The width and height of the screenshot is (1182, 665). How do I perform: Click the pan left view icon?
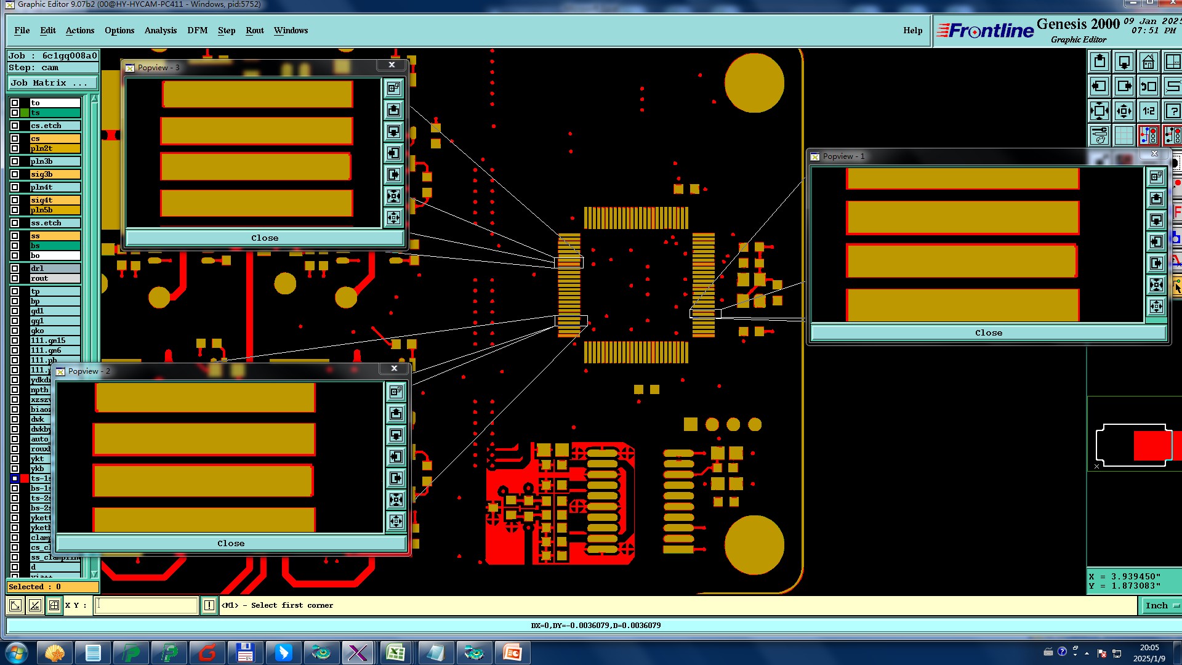click(1100, 87)
